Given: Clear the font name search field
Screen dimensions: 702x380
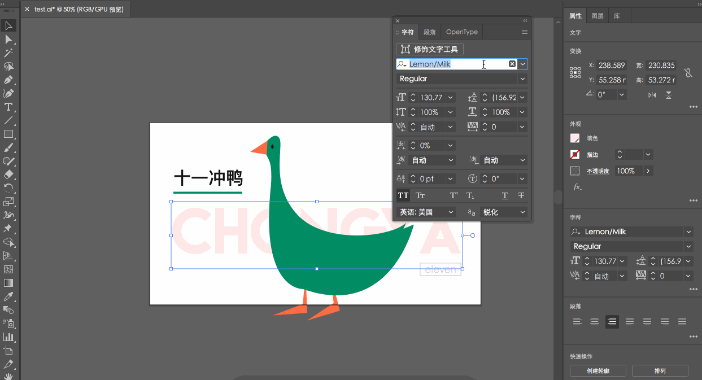Looking at the screenshot, I should click(x=512, y=64).
